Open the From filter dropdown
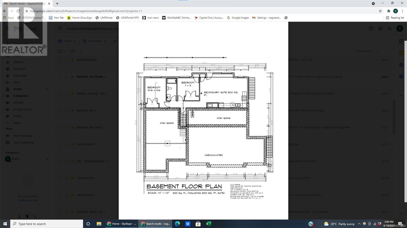This screenshot has height=228, width=407. point(67,41)
